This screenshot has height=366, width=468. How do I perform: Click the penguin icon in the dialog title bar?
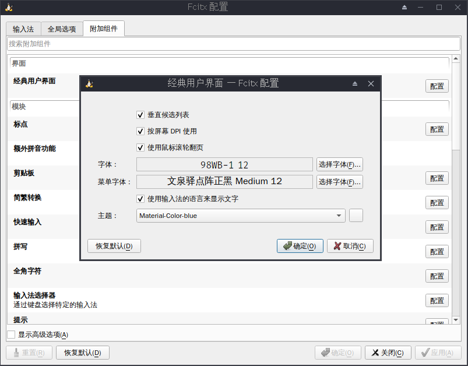(89, 83)
